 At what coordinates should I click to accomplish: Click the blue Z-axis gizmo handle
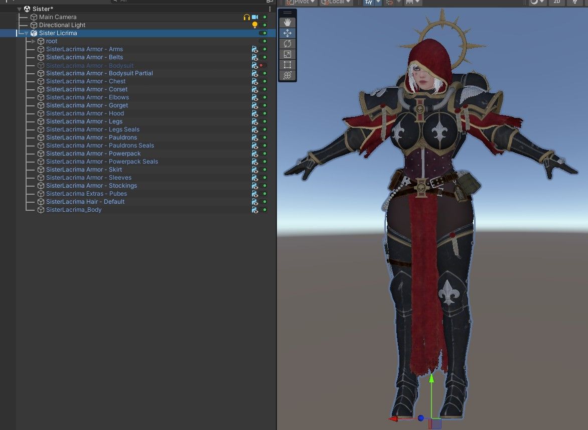click(421, 417)
